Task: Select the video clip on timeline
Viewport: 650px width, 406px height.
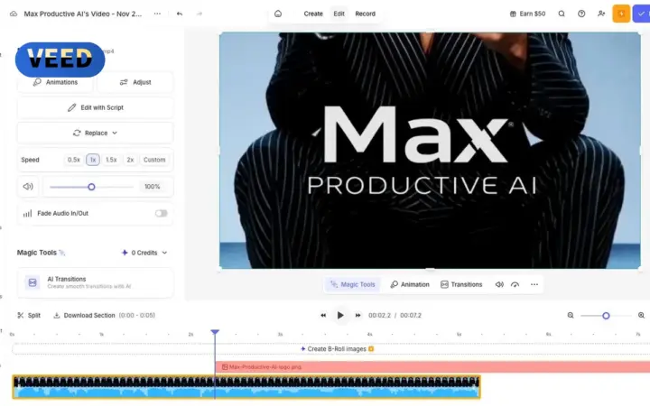Action: 246,387
